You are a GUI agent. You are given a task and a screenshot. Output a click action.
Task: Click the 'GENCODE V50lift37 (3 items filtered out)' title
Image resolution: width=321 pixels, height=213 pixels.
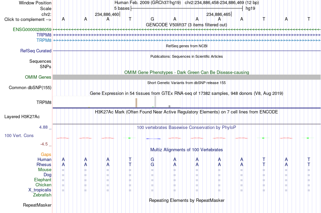(186, 25)
